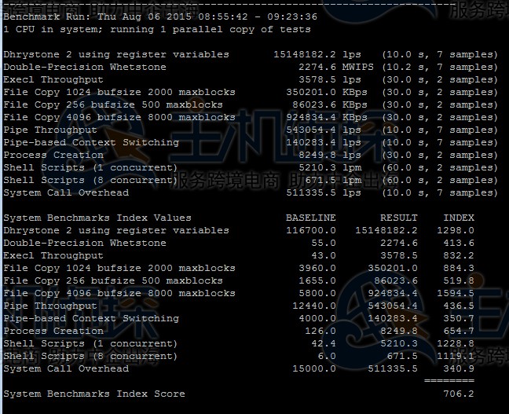Click the 'System Benchmarks Index Values' heading
509x414 pixels.
(x=97, y=218)
